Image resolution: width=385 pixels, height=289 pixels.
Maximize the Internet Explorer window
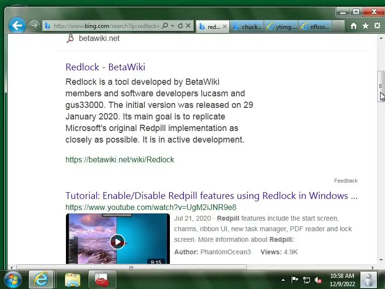point(356,12)
